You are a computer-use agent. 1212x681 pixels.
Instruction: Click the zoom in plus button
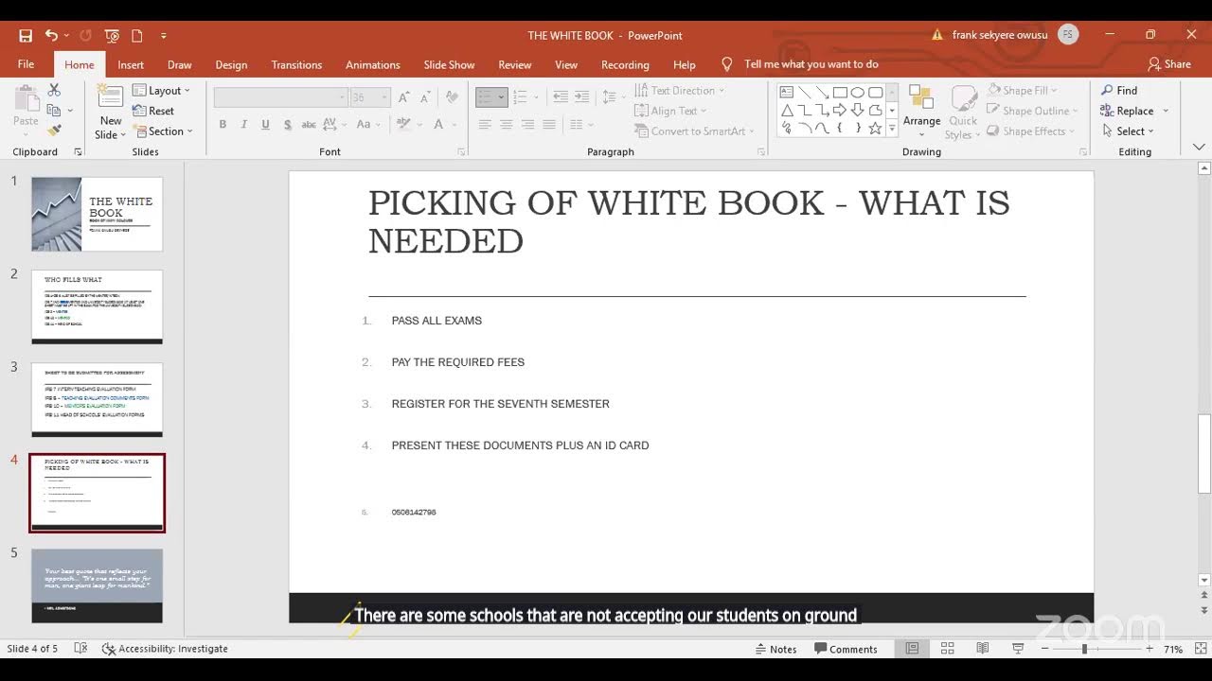(1149, 649)
